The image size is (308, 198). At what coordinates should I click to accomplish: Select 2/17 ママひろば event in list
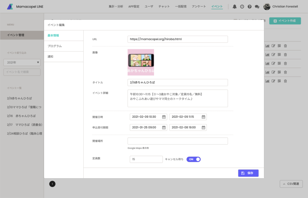[25, 125]
